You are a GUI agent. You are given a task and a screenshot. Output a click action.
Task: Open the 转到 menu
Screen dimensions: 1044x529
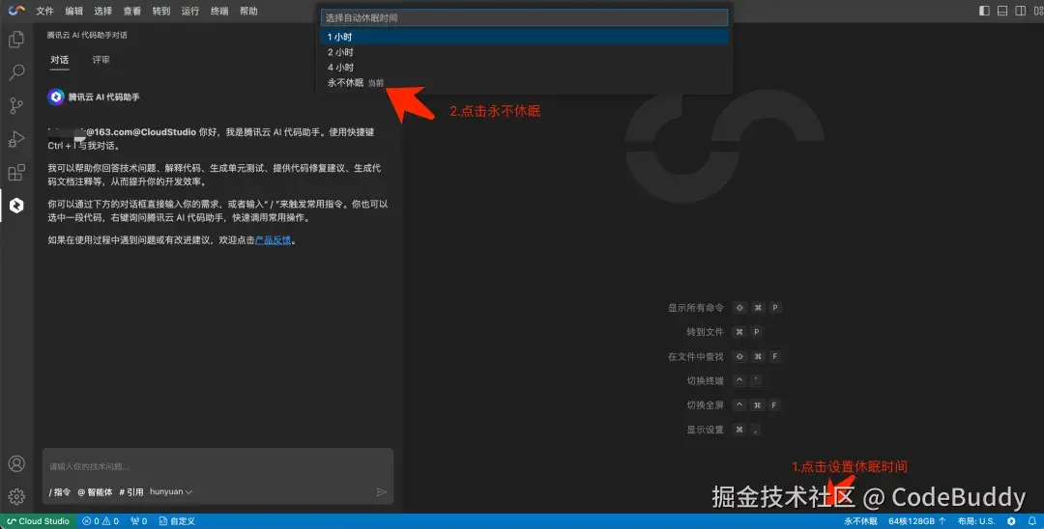tap(161, 11)
